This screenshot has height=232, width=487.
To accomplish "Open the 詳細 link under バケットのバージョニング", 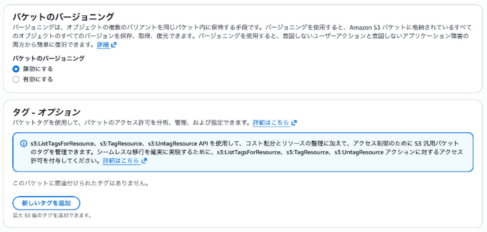I will [103, 45].
